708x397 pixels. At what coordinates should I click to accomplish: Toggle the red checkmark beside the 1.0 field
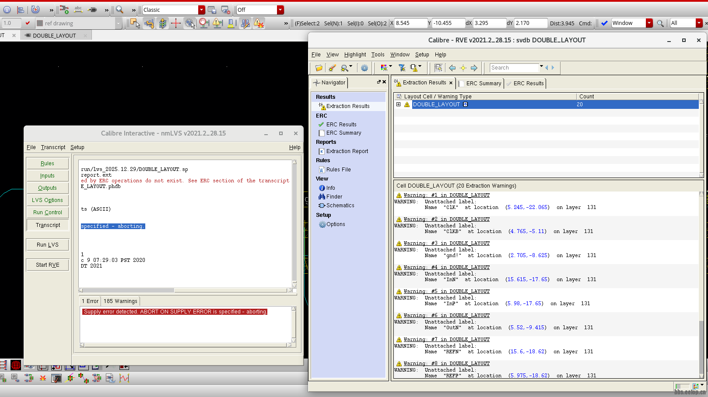click(x=28, y=23)
